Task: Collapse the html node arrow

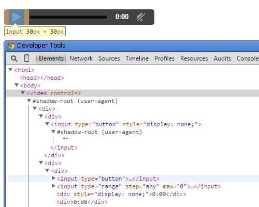Action: (x=10, y=69)
